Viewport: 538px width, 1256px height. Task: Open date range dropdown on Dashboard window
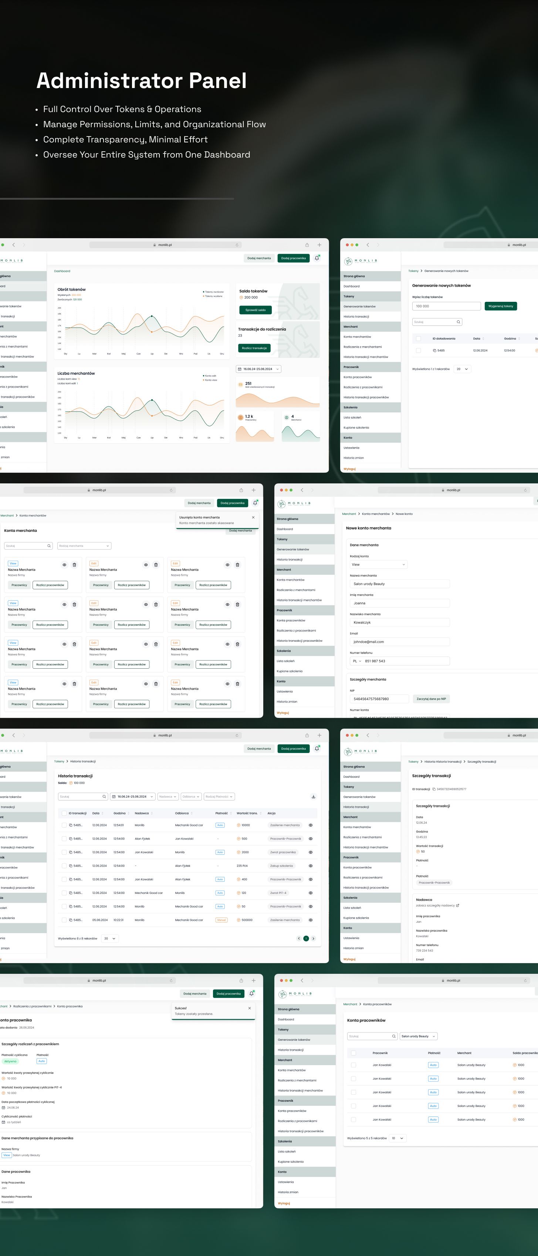[x=258, y=369]
